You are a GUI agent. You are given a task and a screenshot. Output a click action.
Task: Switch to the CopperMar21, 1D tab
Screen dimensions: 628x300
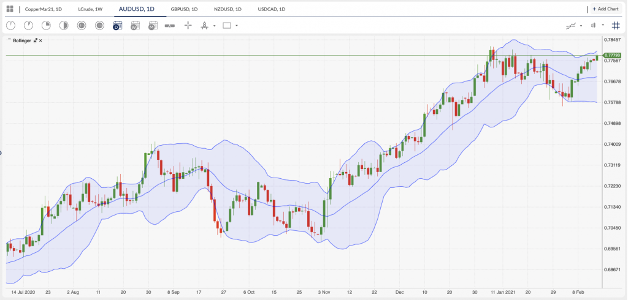[x=43, y=9]
